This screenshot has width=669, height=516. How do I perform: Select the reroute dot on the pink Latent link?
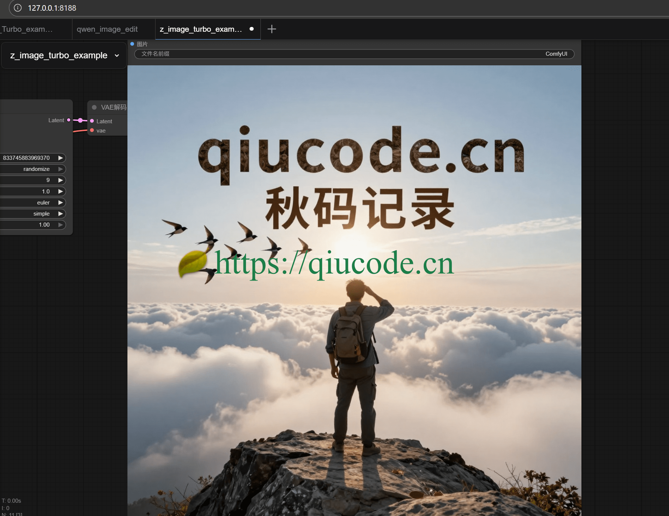81,120
